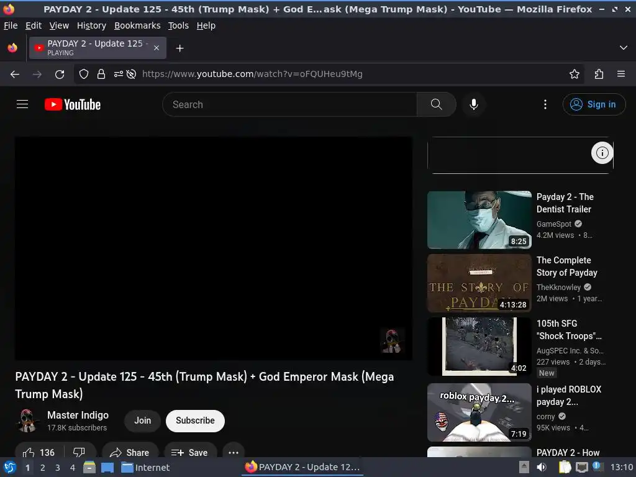Go to YouTube home via logo

pyautogui.click(x=73, y=104)
